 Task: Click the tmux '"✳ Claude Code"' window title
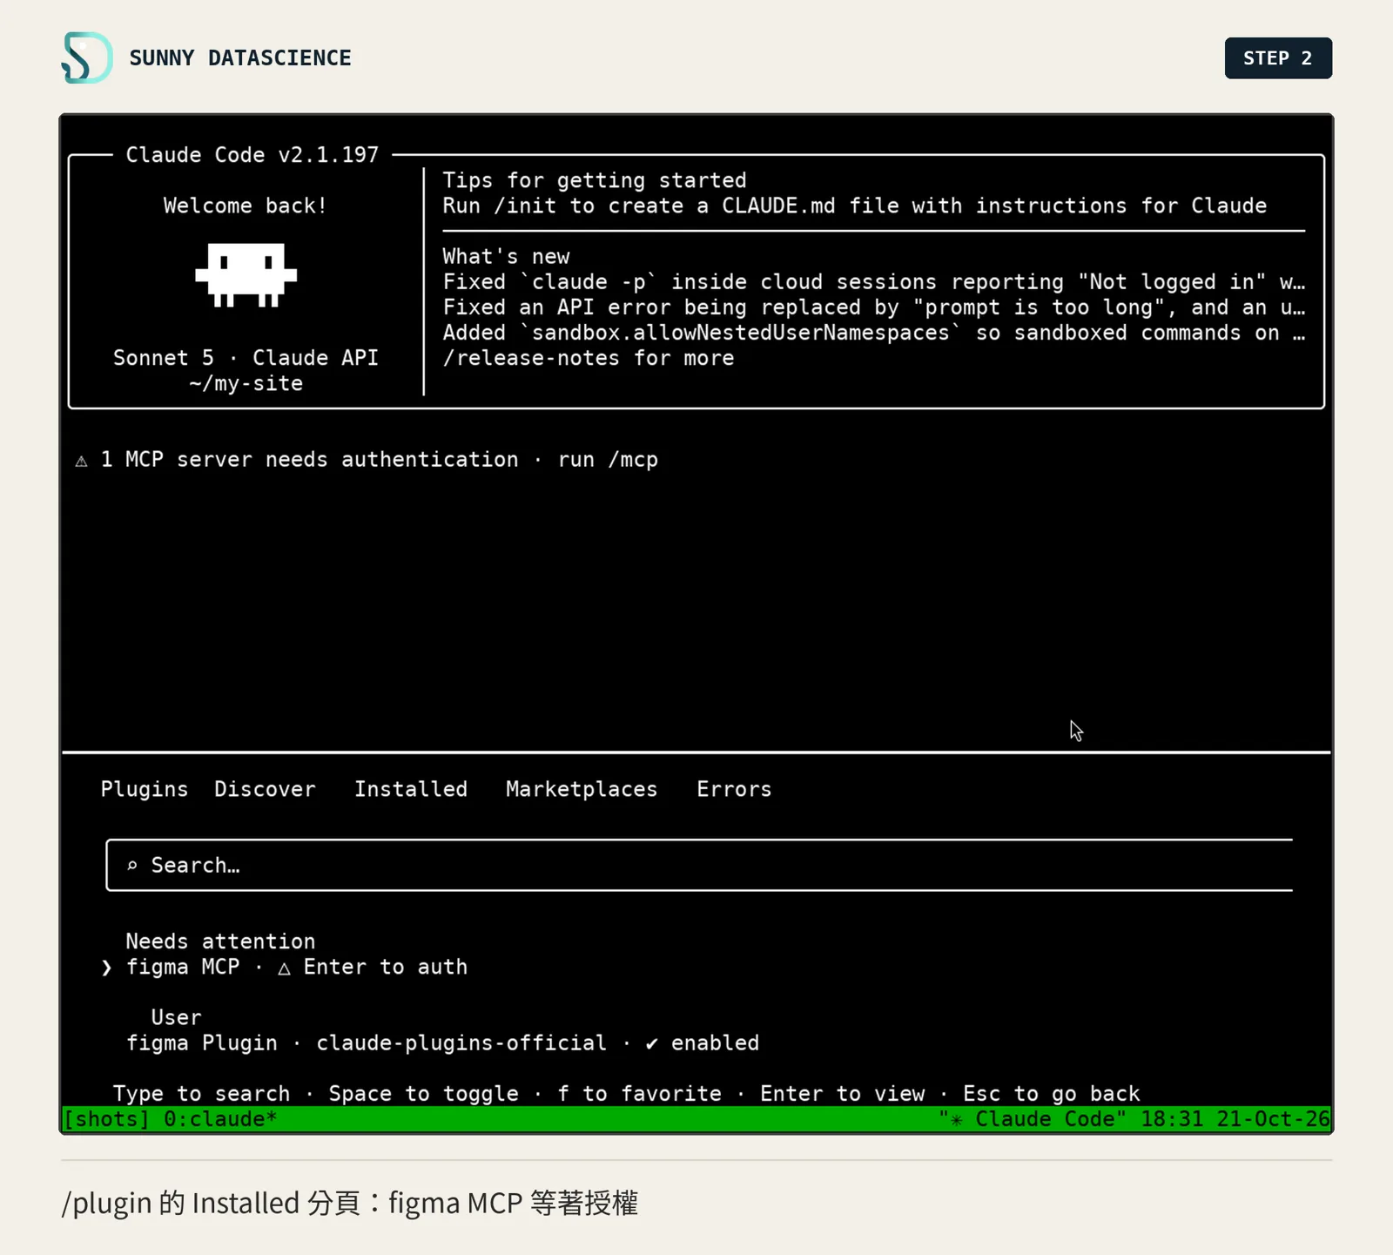1033,1119
